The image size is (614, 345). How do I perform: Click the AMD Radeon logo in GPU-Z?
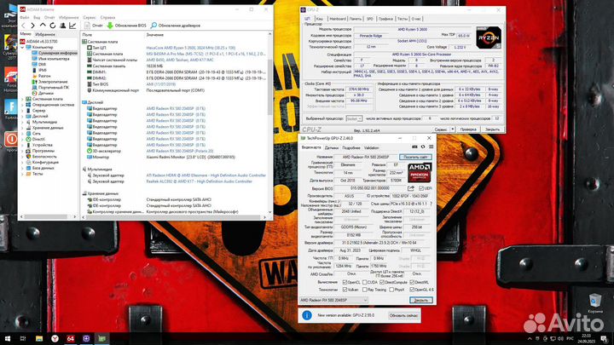(x=420, y=172)
